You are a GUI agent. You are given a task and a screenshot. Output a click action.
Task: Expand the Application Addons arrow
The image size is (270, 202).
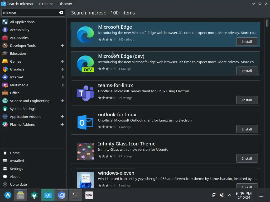[x=62, y=117]
